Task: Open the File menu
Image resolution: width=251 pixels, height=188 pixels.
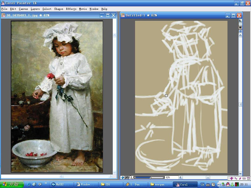Action: click(x=4, y=9)
